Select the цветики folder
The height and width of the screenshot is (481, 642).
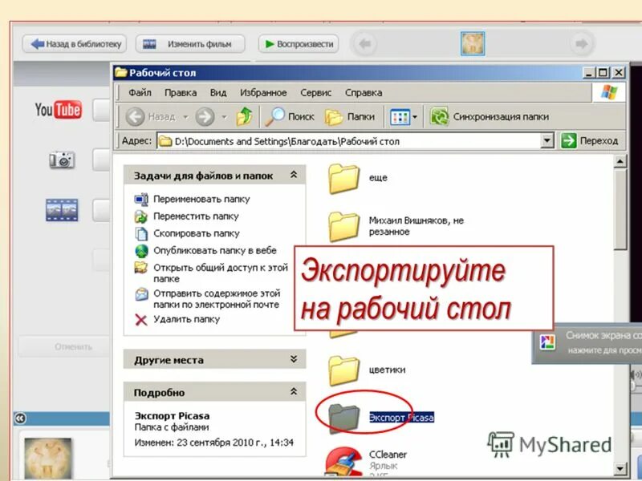pos(368,370)
